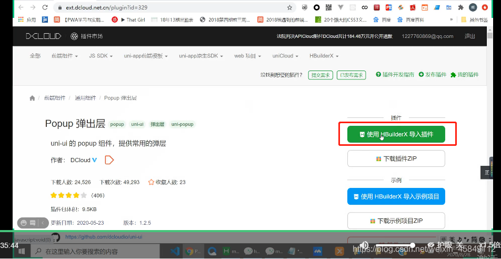Click the 收藏 star icon
Screen dimensions: 501x259
coord(151,182)
